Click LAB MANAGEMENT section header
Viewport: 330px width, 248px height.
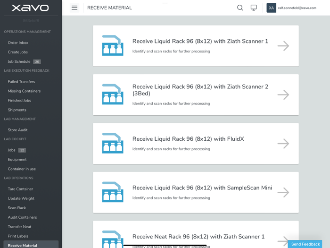pos(20,119)
